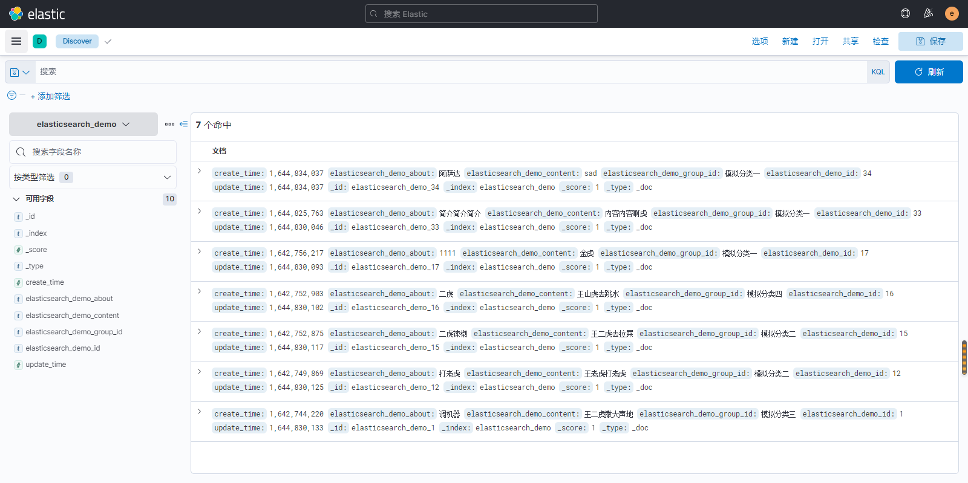Click 新建 in the top menu
The image size is (968, 483).
[x=790, y=41]
